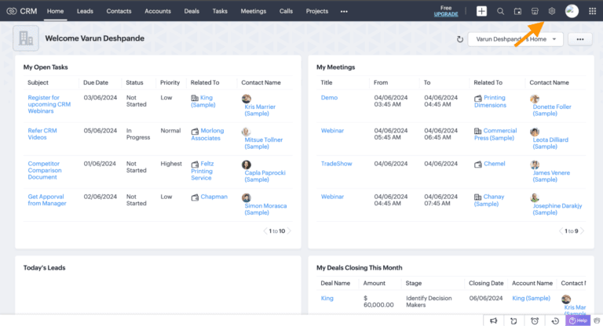The width and height of the screenshot is (603, 326).
Task: Open more modules ellipsis in navbar
Action: pyautogui.click(x=344, y=12)
